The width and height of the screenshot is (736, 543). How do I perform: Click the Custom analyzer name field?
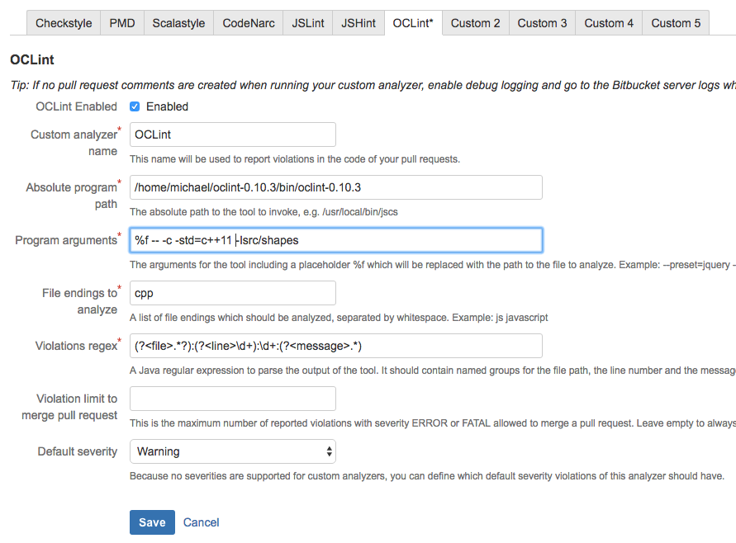232,135
